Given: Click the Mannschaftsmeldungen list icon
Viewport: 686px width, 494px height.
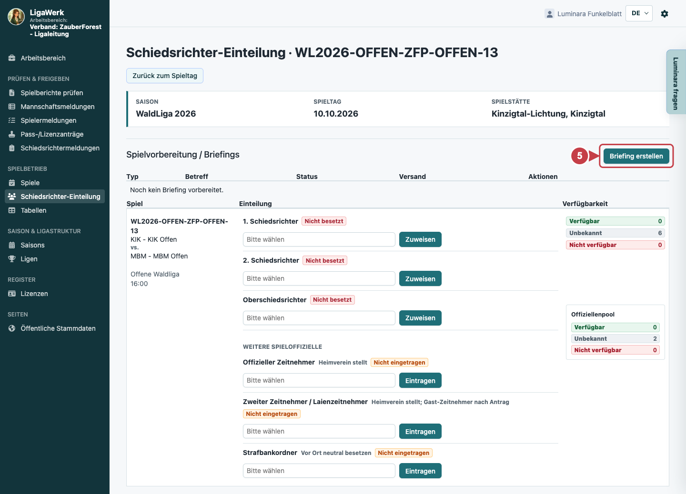Looking at the screenshot, I should (x=12, y=107).
